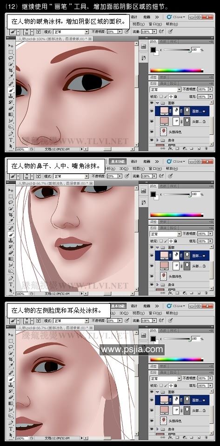Toggle 头部浮色 layer visibility in the second screenshot
The image size is (220, 446).
pyautogui.click(x=152, y=276)
